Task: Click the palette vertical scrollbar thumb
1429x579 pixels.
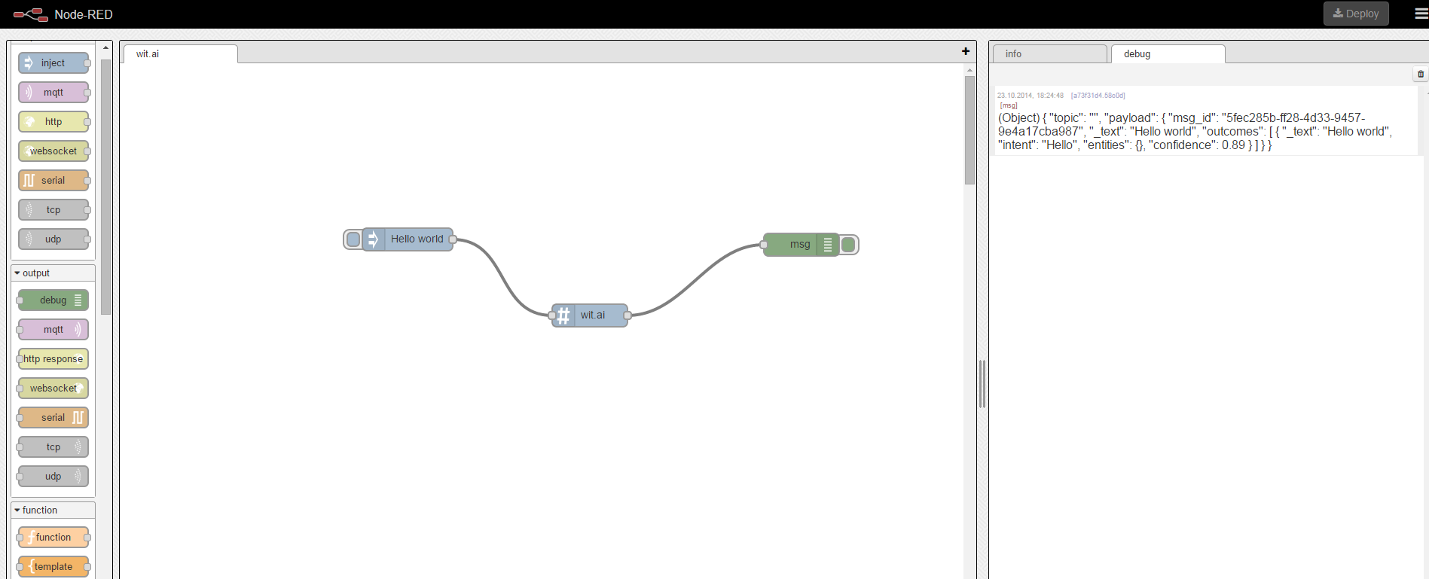Action: (106, 187)
